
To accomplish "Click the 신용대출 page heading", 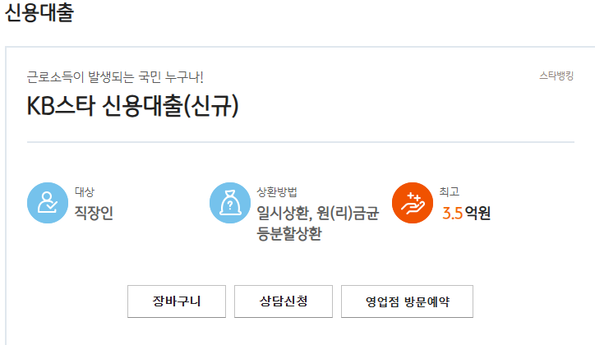I will [39, 14].
